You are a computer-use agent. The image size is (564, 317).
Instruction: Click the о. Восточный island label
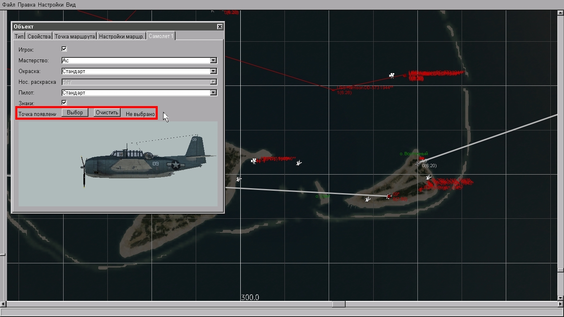(x=414, y=154)
